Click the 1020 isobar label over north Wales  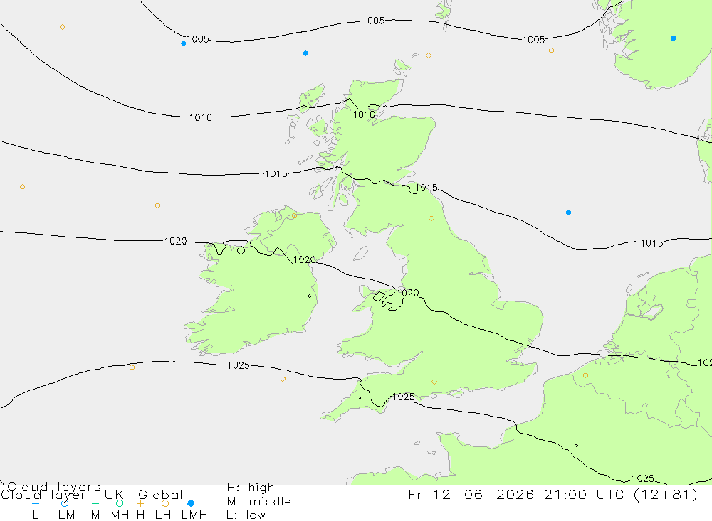click(408, 294)
